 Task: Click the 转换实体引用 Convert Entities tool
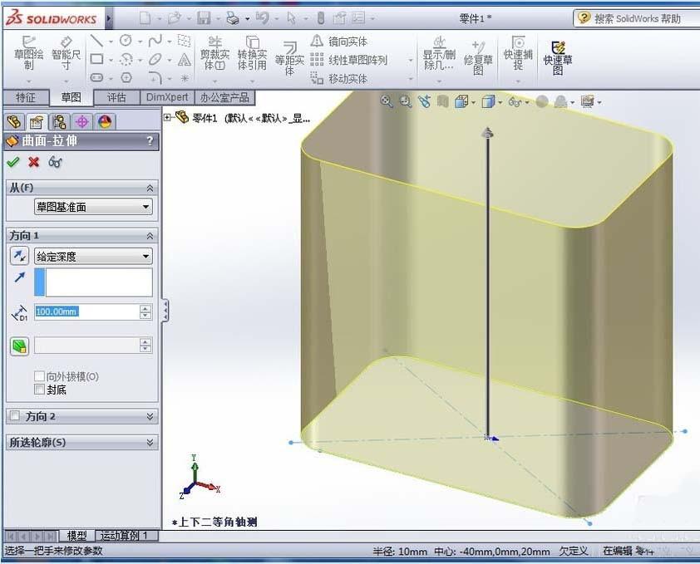pos(252,55)
